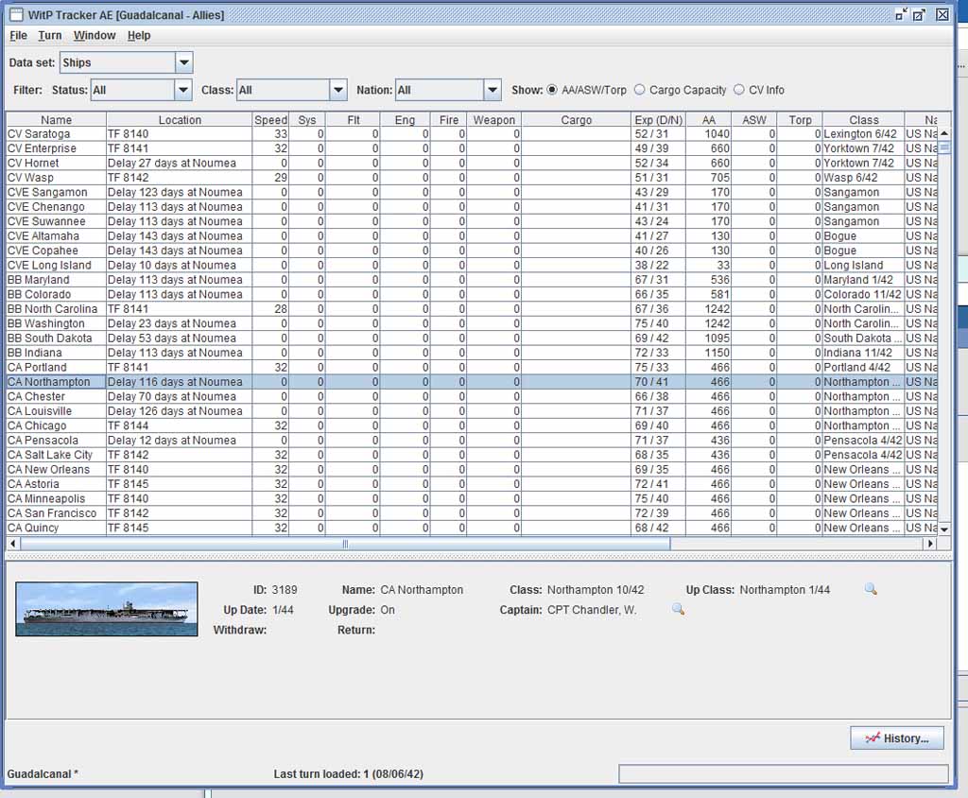Click the horizontal scrollbar thumb
The image size is (968, 798).
345,544
